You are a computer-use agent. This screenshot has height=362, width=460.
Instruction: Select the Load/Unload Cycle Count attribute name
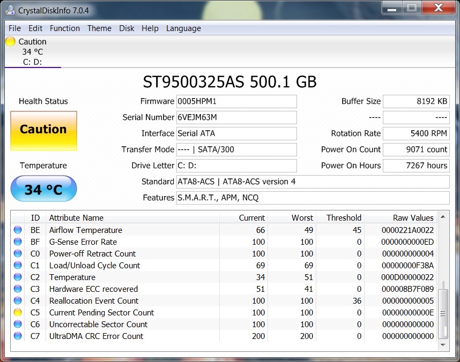(94, 266)
